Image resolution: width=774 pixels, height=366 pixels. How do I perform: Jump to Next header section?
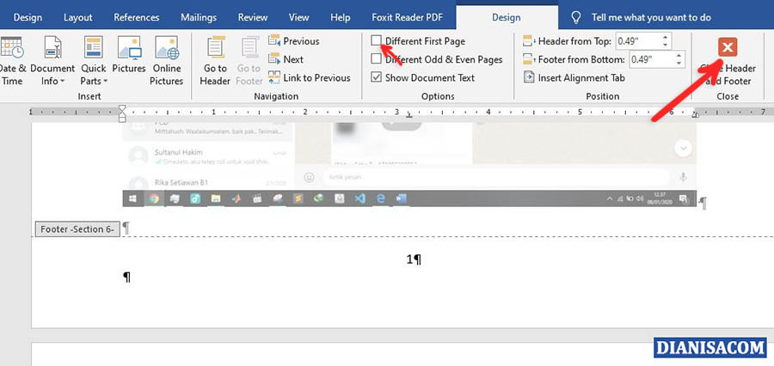(286, 59)
